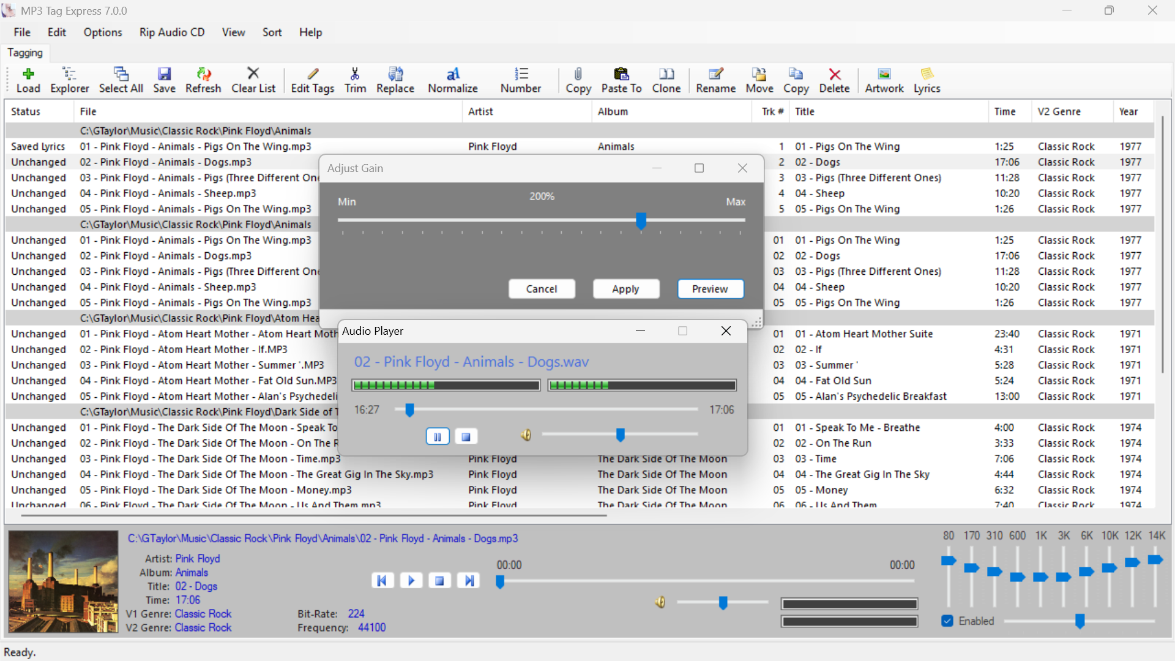The image size is (1175, 661).
Task: Select row with status 'Saved lyrics'
Action: (x=580, y=146)
